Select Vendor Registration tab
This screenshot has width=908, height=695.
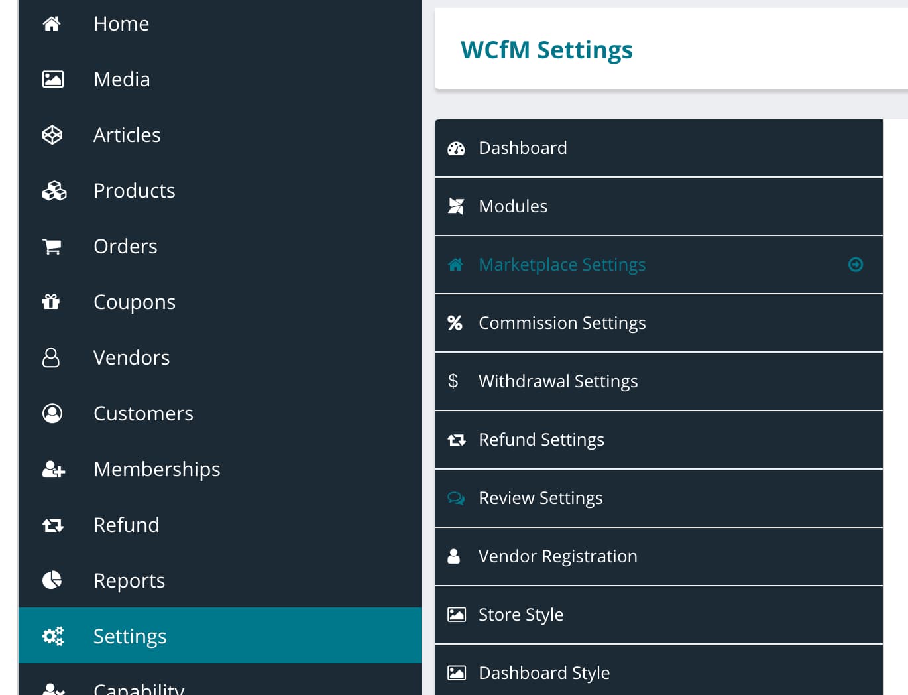[557, 556]
